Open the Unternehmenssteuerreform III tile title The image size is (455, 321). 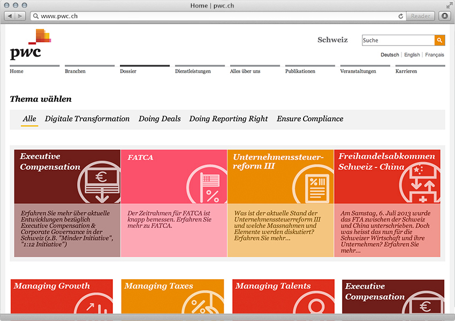click(x=278, y=162)
